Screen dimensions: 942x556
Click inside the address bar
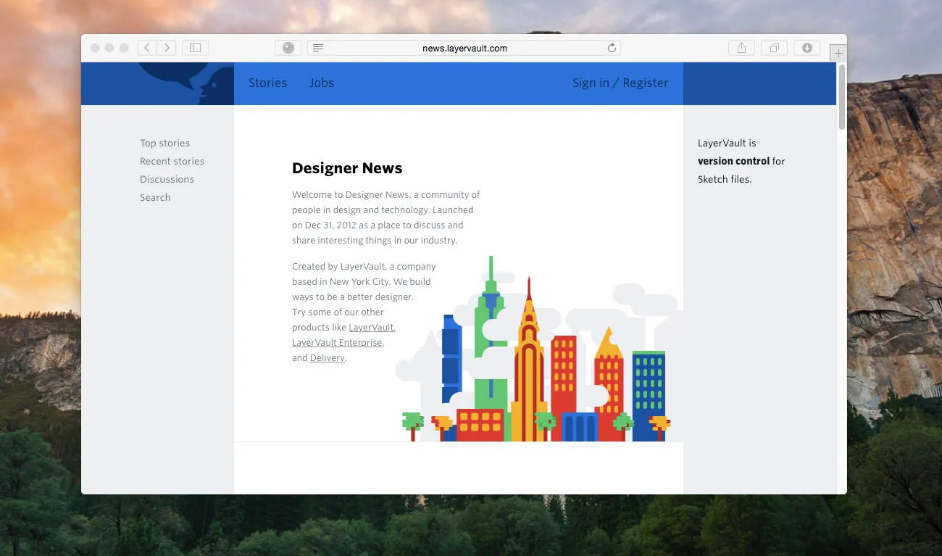(x=464, y=47)
